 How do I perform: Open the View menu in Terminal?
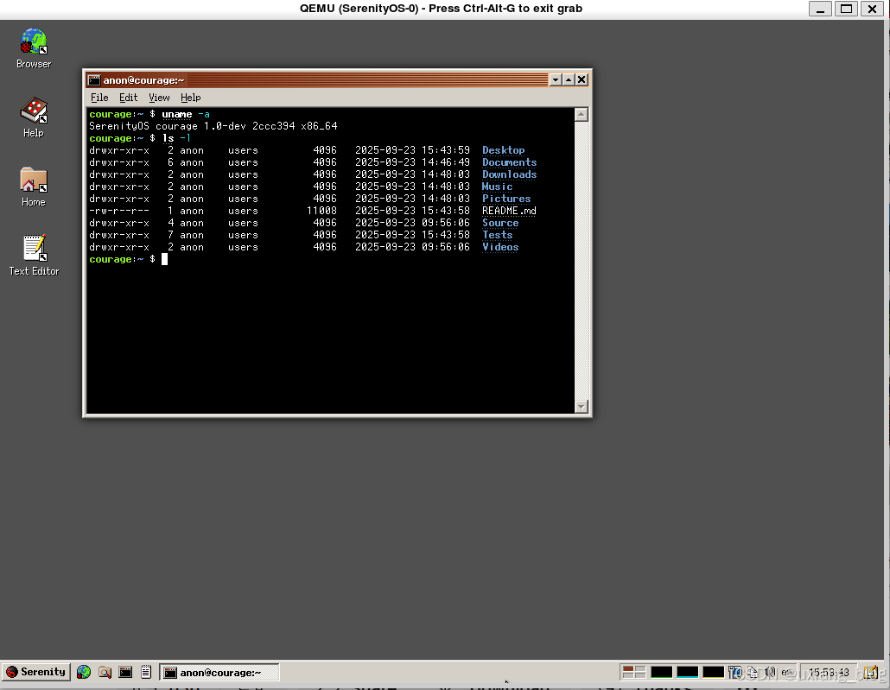point(159,98)
